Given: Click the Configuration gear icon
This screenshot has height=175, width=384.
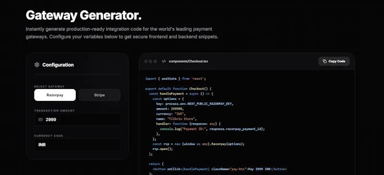Looking at the screenshot, I should click(x=37, y=65).
